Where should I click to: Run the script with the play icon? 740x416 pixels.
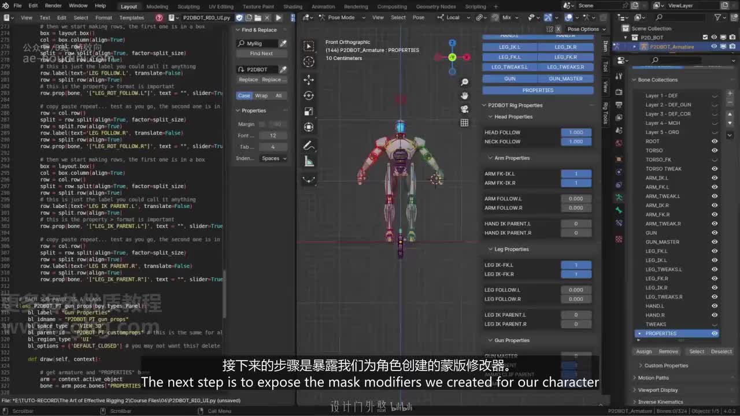[278, 17]
